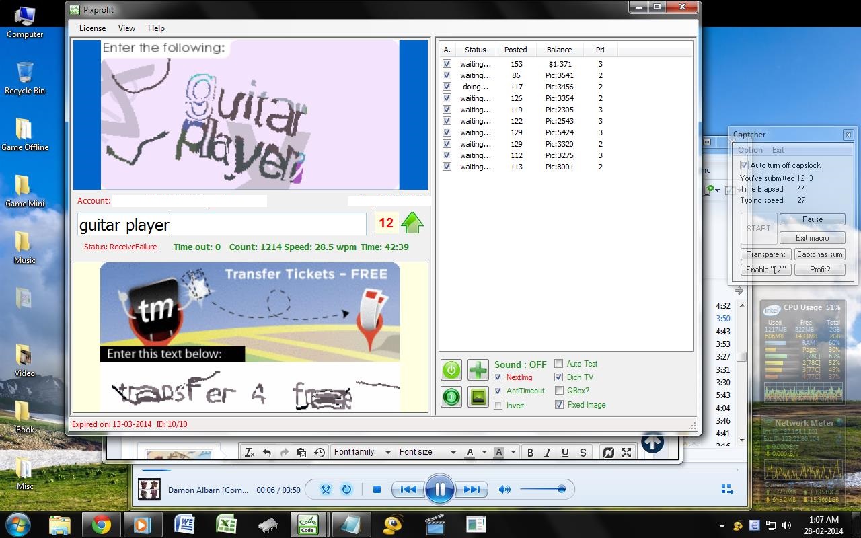The image size is (861, 538).
Task: Click the green power button icon
Action: pos(451,370)
